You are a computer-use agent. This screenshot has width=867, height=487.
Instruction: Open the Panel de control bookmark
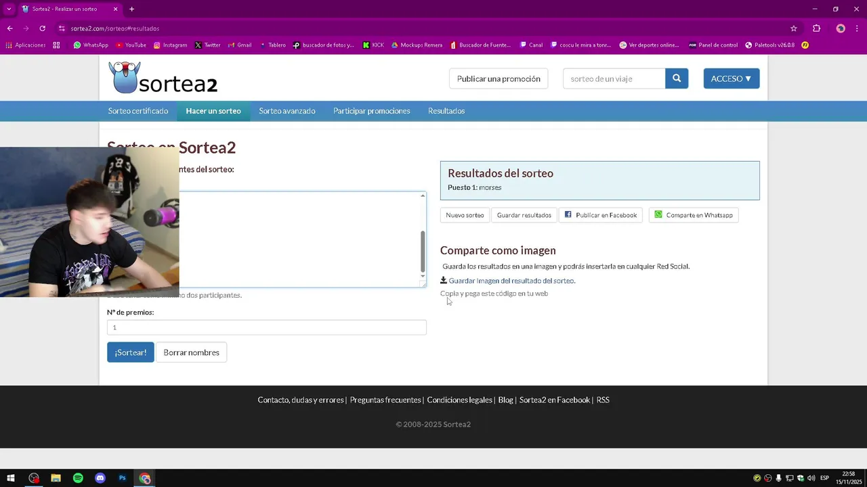tap(713, 45)
